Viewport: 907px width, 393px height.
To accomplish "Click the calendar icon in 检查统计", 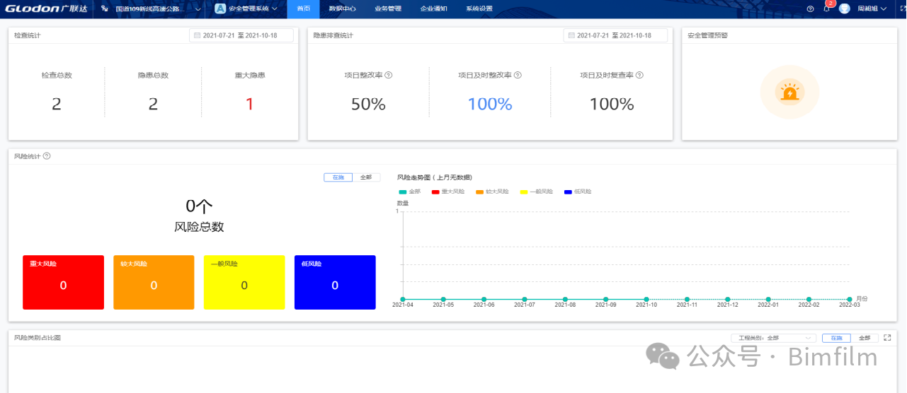I will [197, 35].
